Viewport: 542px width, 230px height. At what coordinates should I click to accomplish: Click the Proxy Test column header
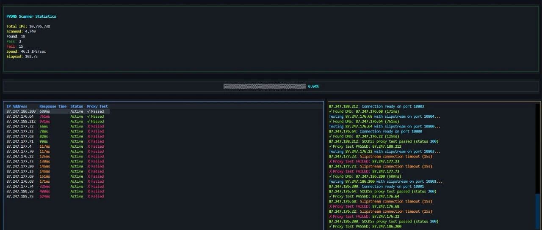pyautogui.click(x=97, y=106)
